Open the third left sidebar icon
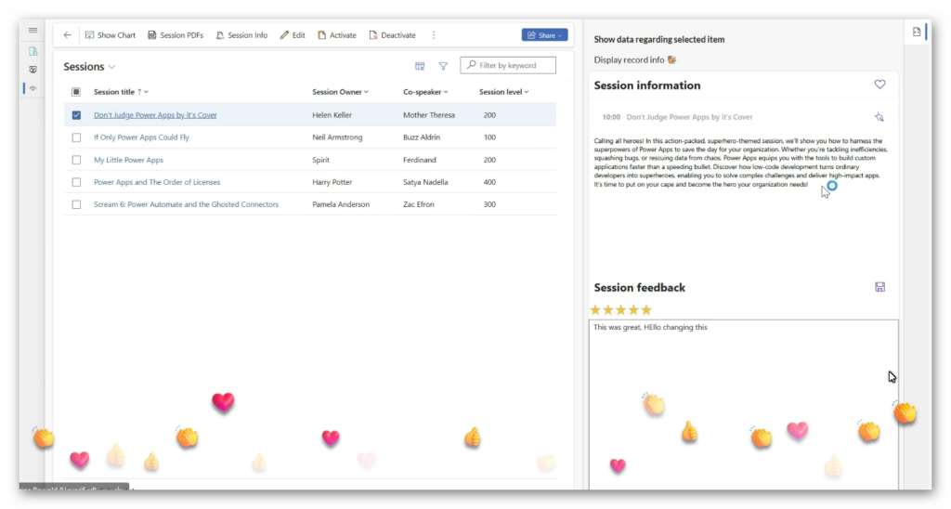This screenshot has height=509, width=951. 33,88
